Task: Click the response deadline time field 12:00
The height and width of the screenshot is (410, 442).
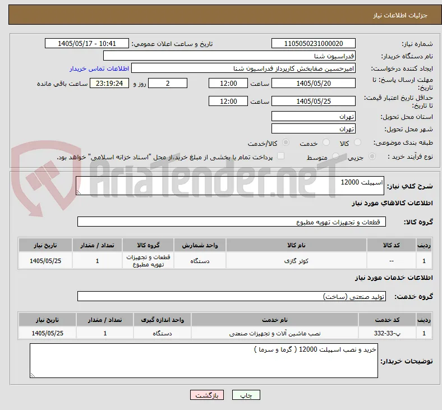Action: click(228, 83)
